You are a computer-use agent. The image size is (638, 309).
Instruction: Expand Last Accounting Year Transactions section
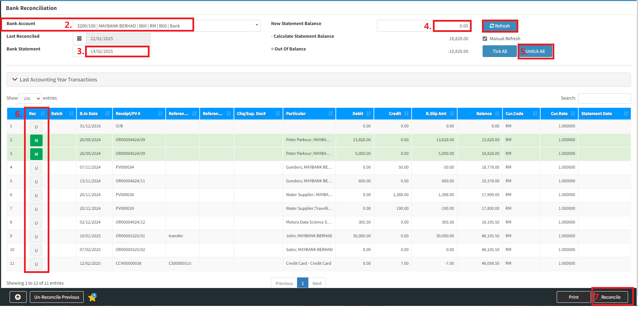(58, 80)
